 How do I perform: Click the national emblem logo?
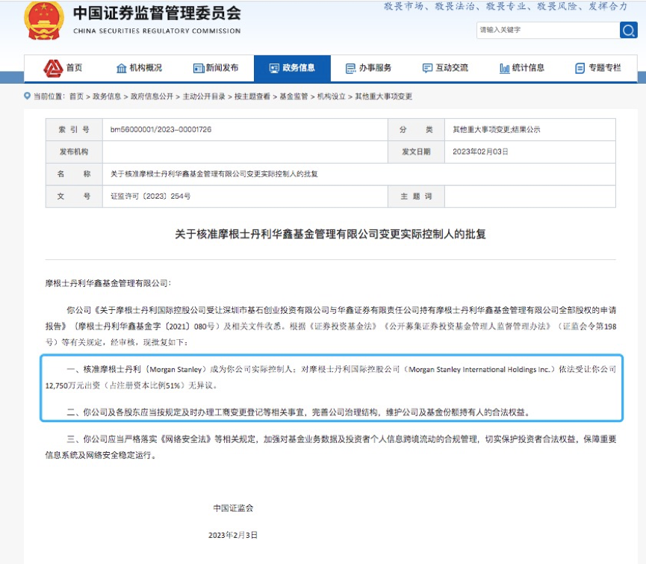44,21
